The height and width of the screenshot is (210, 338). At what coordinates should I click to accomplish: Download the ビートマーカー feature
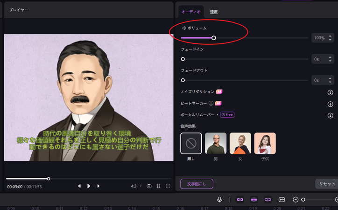tap(330, 104)
